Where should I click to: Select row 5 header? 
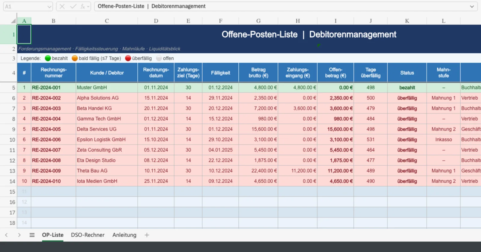8,88
